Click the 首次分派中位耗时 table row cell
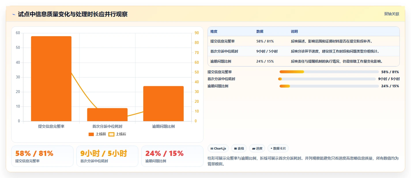This screenshot has height=178, width=411. 224,51
